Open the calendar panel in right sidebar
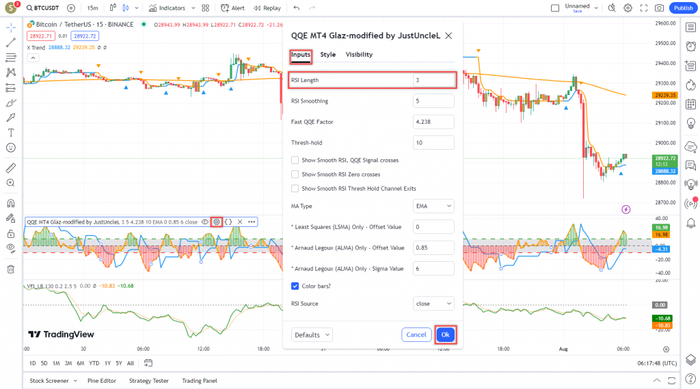Viewport: 700px width, 389px height. point(690,104)
